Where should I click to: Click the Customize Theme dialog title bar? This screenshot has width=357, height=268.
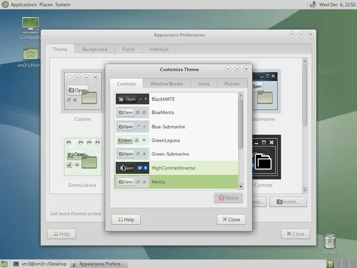(179, 69)
